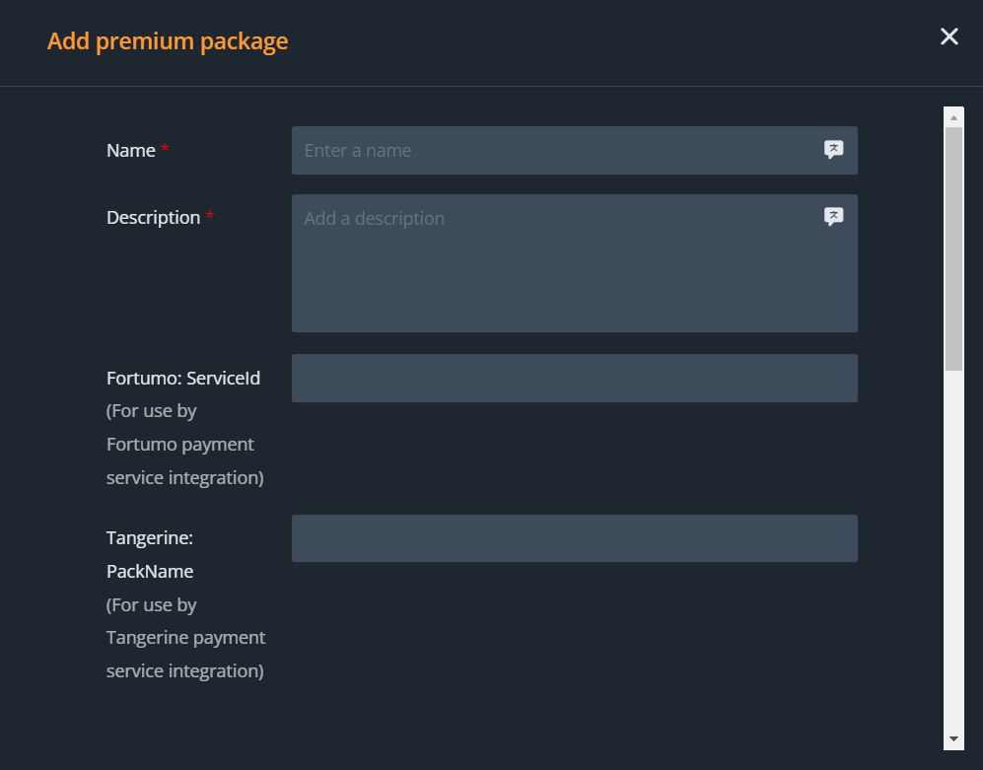Click the Name field label

130,151
